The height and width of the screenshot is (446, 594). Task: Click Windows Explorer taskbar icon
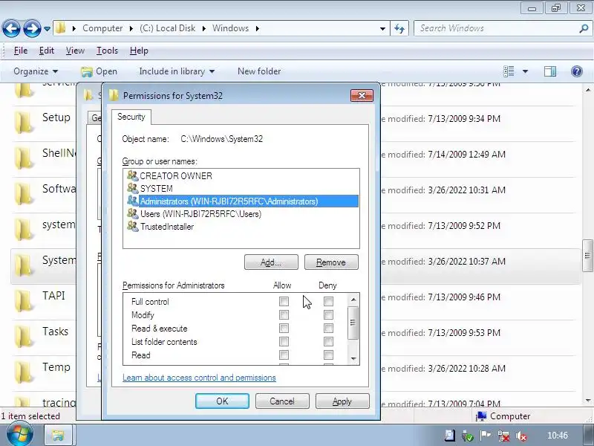coord(59,436)
